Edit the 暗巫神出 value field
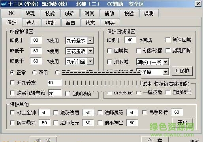 tap(132, 123)
